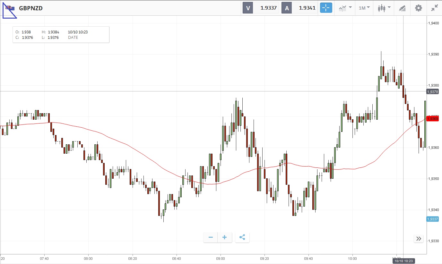This screenshot has width=442, height=264.
Task: Collapse the chart with shrink arrows icon
Action: 435,8
